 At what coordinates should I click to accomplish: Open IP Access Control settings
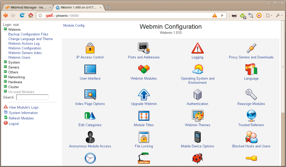pyautogui.click(x=90, y=50)
